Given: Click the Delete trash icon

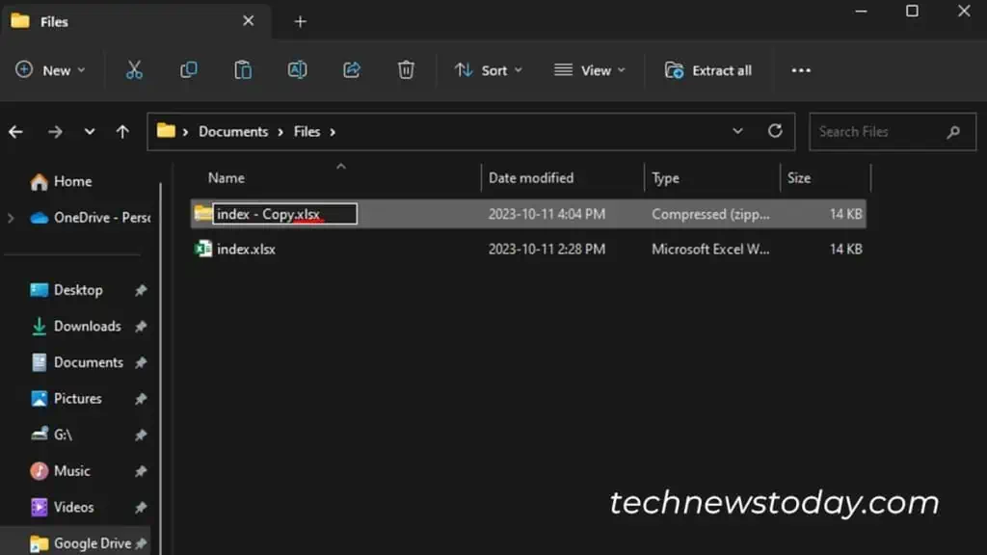Looking at the screenshot, I should point(405,69).
